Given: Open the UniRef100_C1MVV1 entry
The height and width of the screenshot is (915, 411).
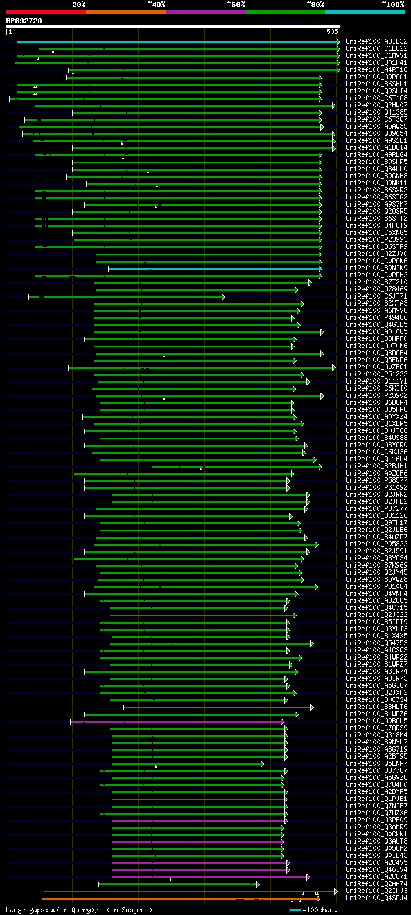Looking at the screenshot, I should click(376, 56).
